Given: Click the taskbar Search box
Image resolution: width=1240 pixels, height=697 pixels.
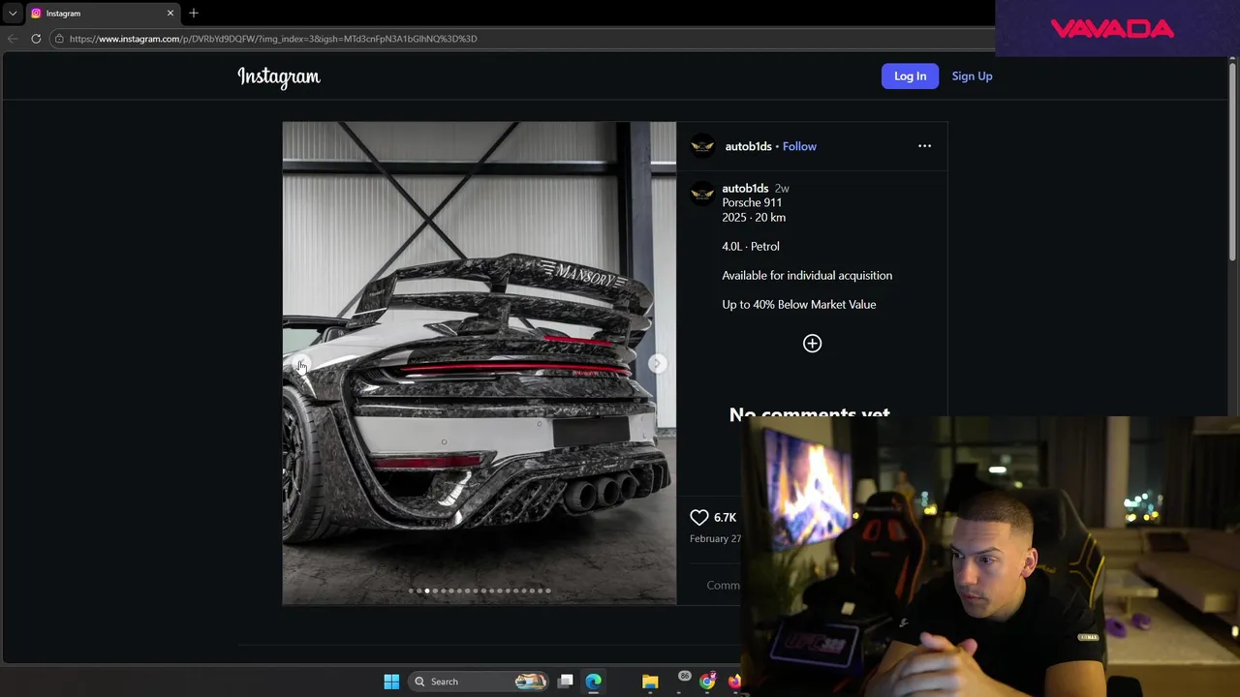Looking at the screenshot, I should 480,682.
